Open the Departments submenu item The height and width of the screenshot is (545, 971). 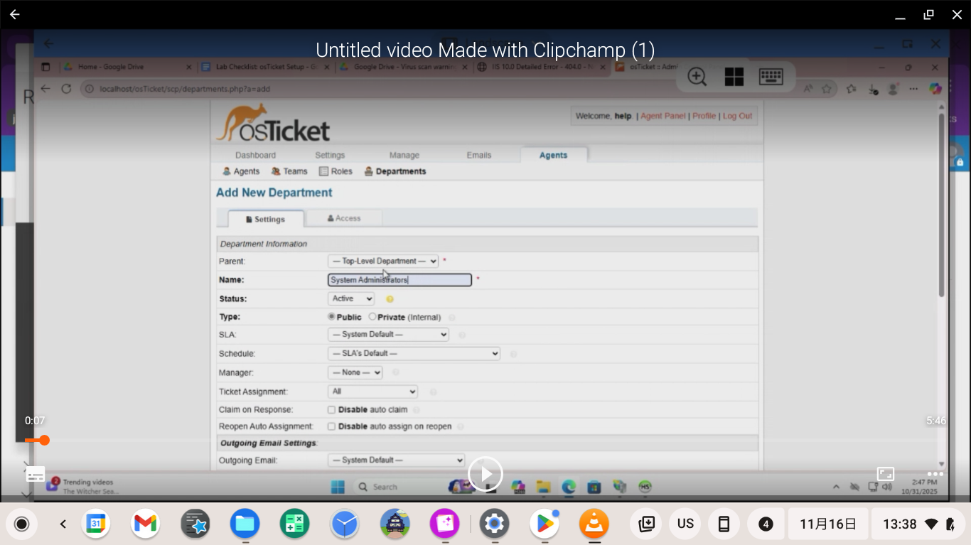pyautogui.click(x=395, y=171)
